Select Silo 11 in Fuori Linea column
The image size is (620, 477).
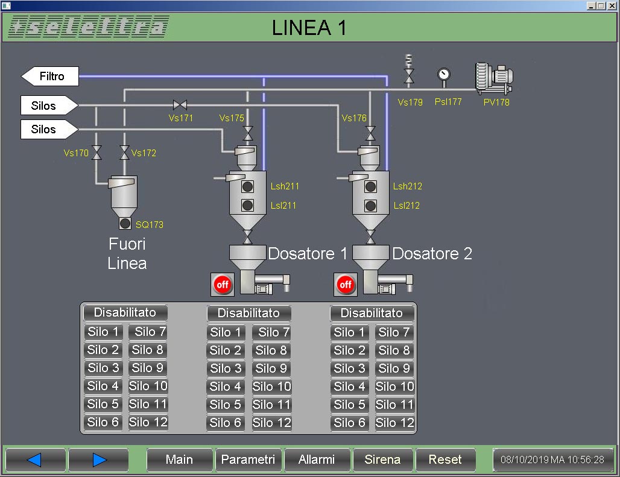148,404
